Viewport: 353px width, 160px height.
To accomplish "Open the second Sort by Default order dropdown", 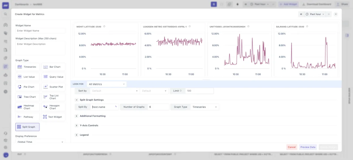I will coord(154,91).
